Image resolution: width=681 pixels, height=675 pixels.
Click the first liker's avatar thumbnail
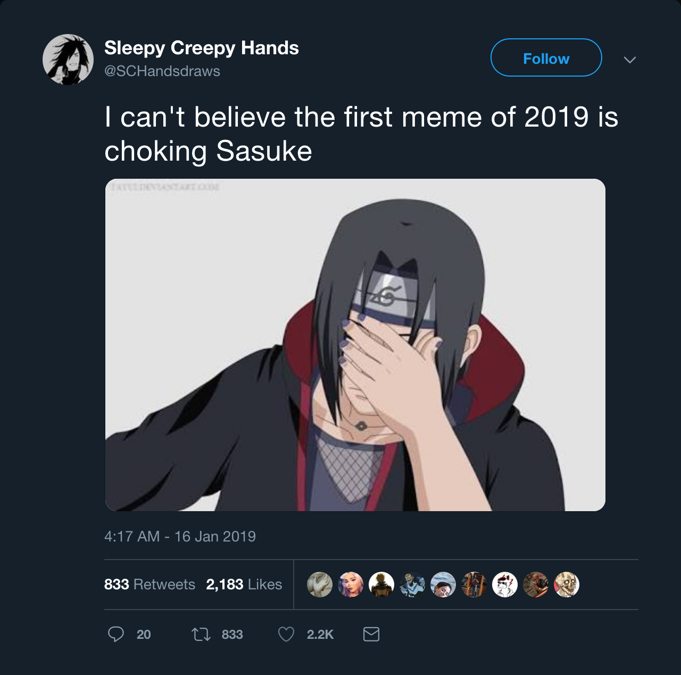click(320, 584)
